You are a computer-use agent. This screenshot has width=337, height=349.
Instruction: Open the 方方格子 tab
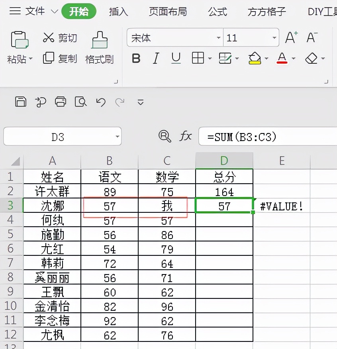coord(266,11)
